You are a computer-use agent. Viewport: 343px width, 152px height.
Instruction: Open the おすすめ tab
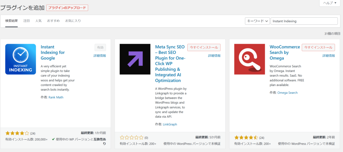point(53,21)
